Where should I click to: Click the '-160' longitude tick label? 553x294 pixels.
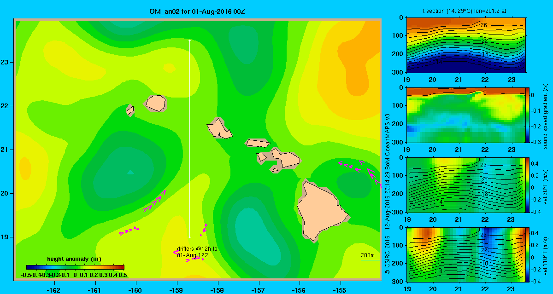pyautogui.click(x=135, y=290)
